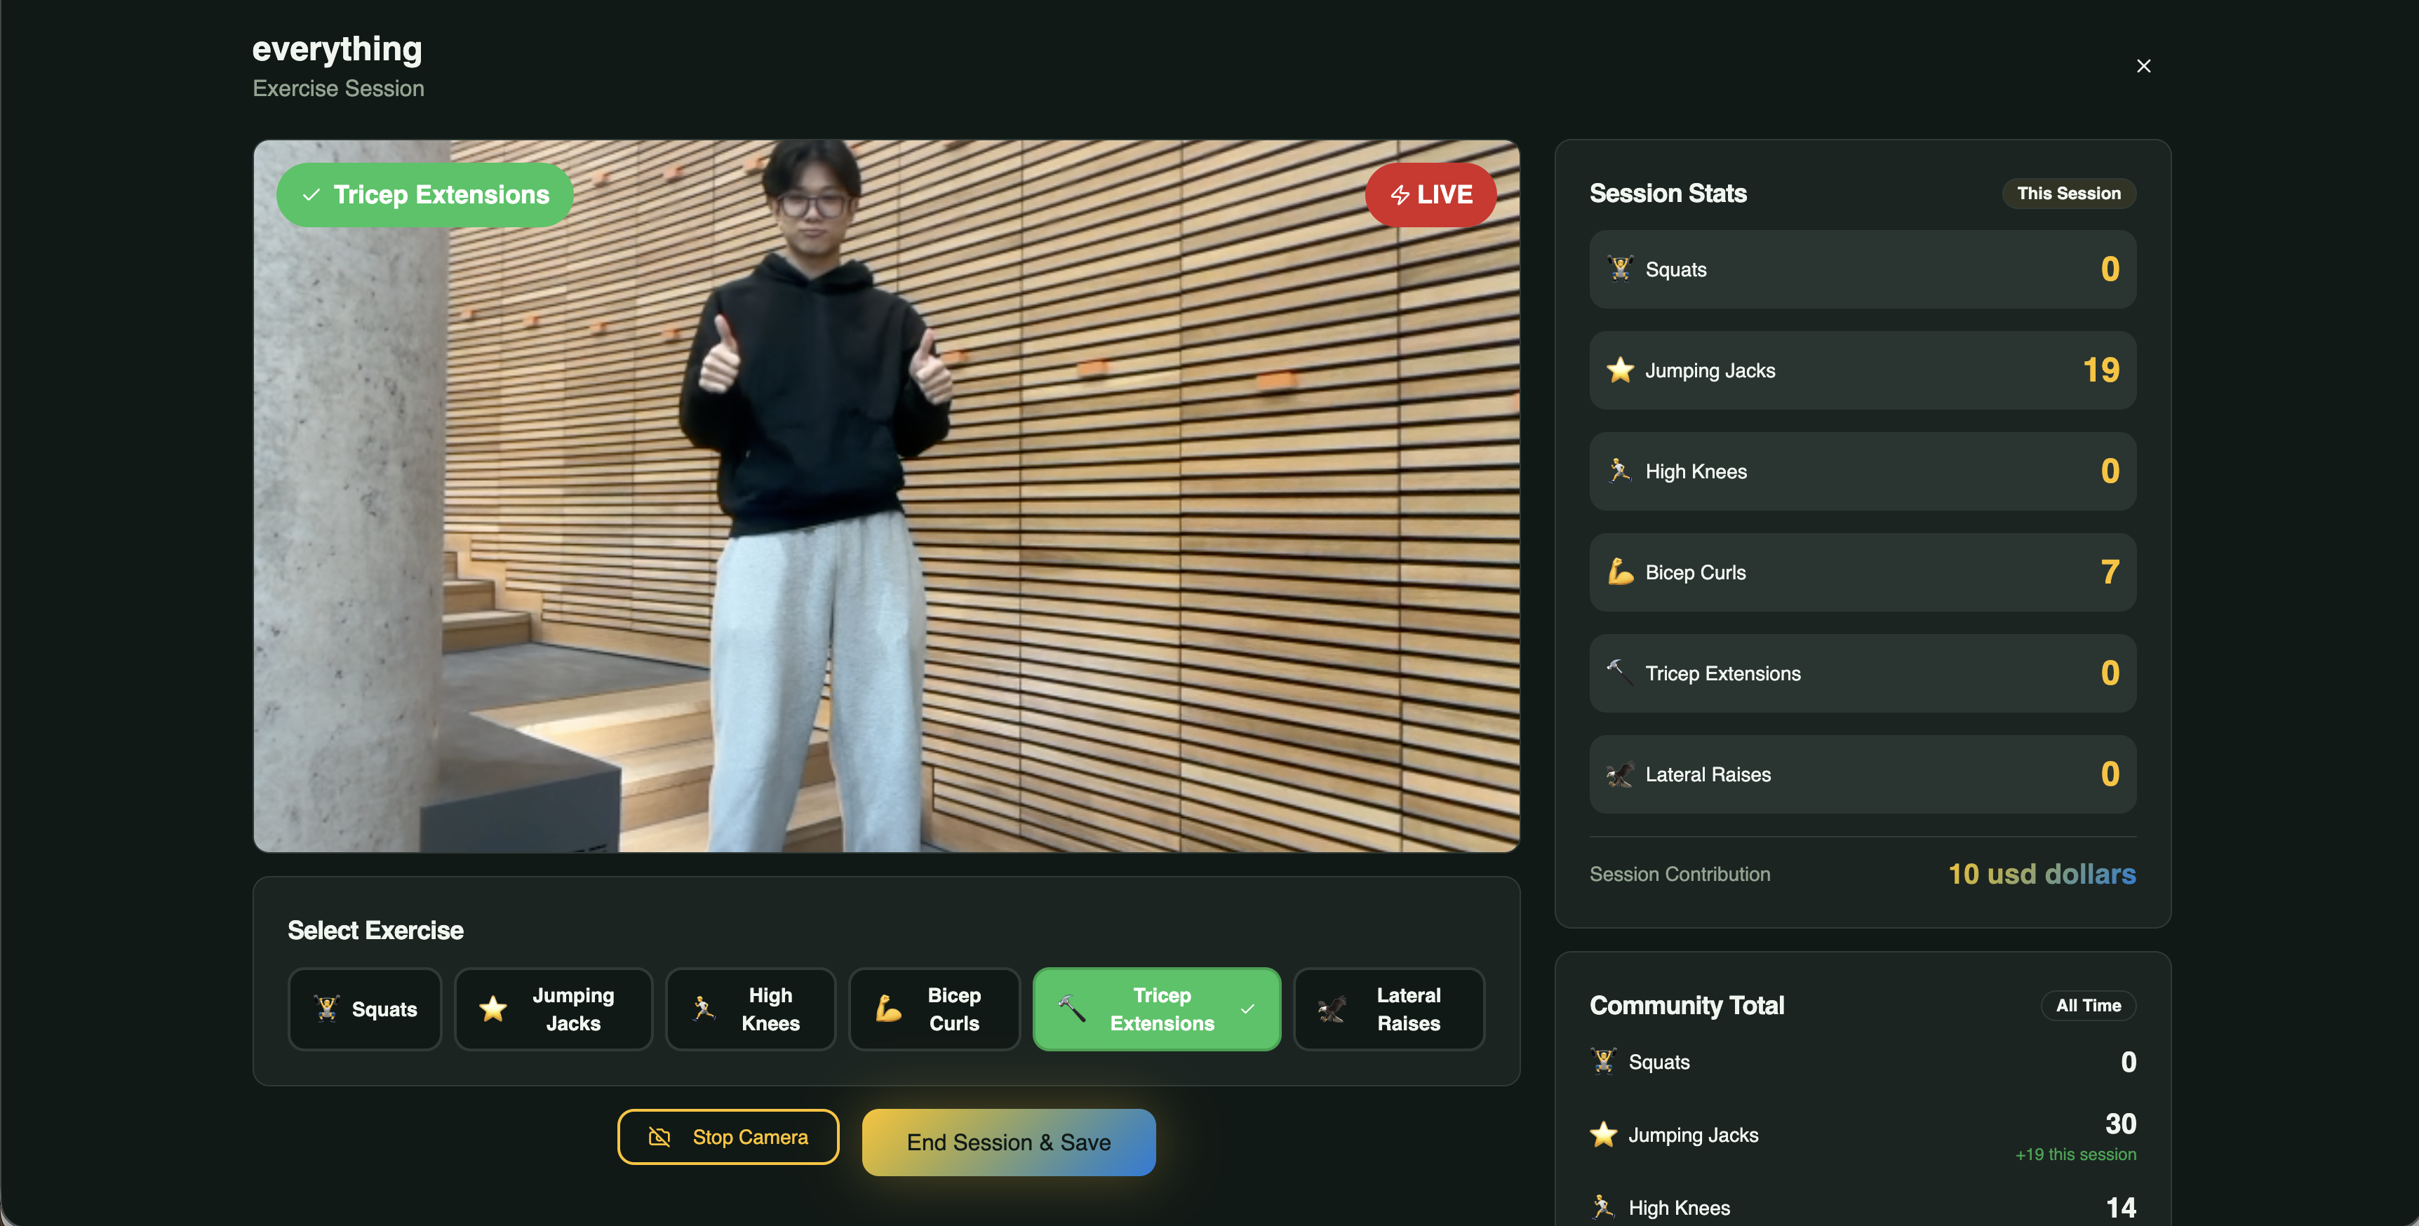
Task: Click the flexed bicep icon in Bicep Curls row
Action: (x=1620, y=572)
